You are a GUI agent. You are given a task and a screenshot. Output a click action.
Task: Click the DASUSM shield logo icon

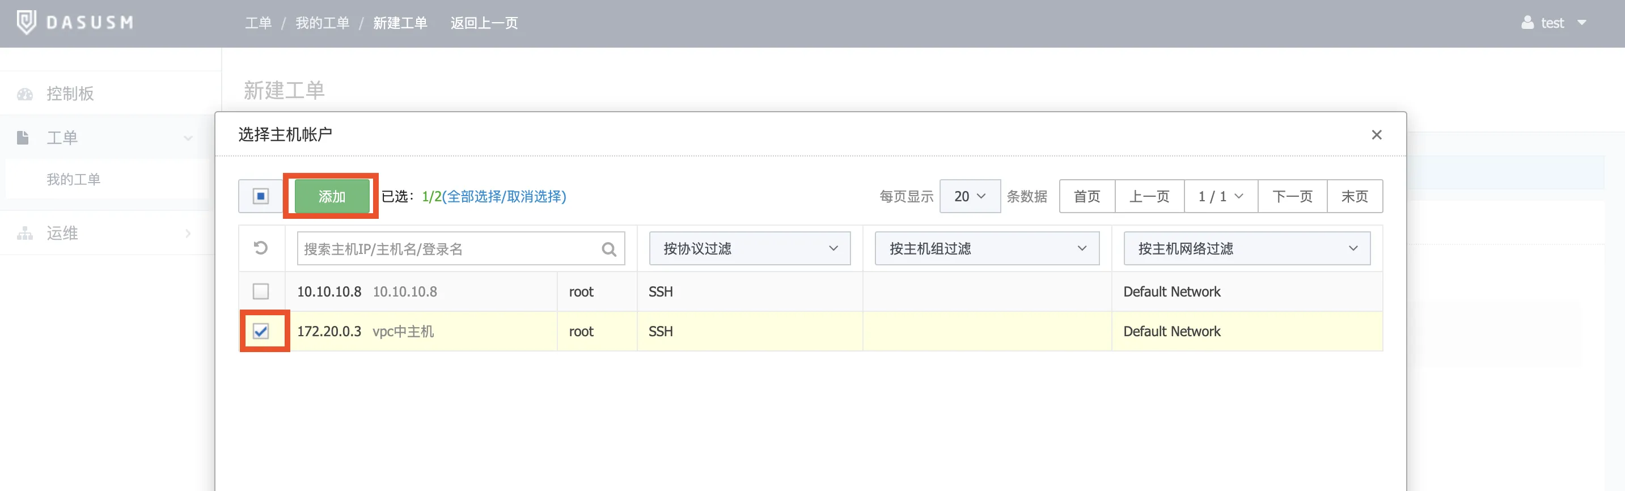(x=26, y=23)
